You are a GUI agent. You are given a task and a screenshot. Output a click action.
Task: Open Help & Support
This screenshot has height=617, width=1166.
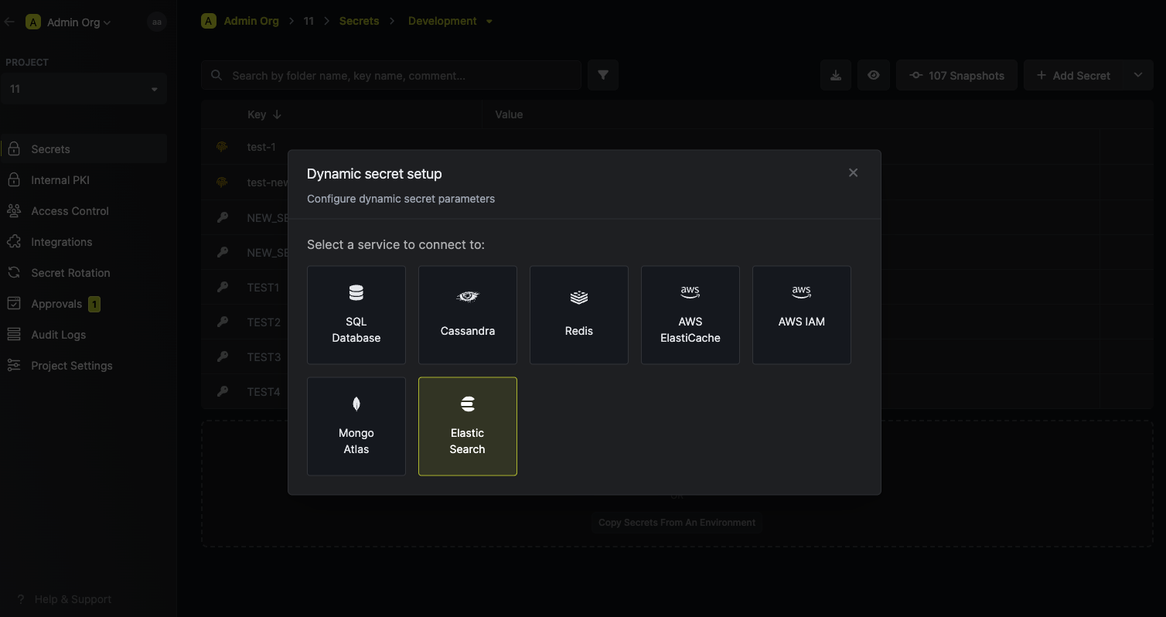pos(63,599)
